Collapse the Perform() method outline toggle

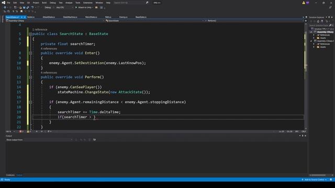click(x=30, y=77)
